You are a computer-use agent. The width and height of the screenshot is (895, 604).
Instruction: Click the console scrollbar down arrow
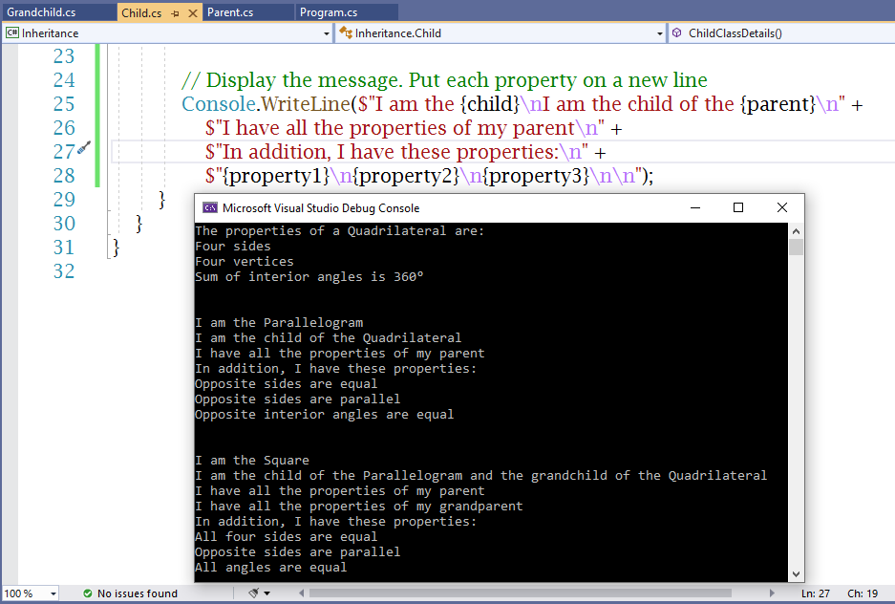[796, 573]
